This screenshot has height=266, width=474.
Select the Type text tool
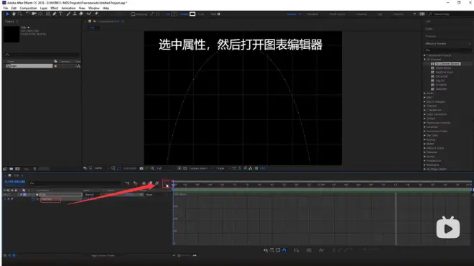click(60, 14)
